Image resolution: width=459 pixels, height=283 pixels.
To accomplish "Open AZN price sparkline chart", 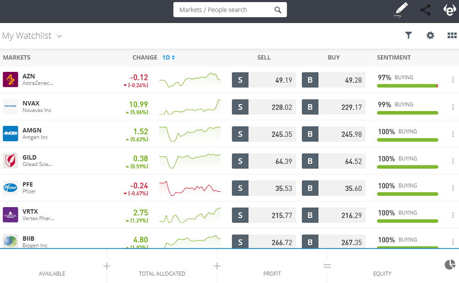I will (x=190, y=80).
